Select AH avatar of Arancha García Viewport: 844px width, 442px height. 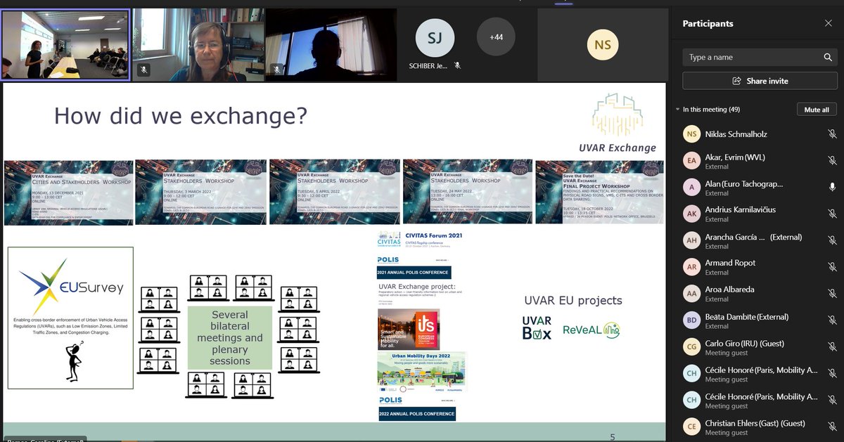tap(692, 241)
